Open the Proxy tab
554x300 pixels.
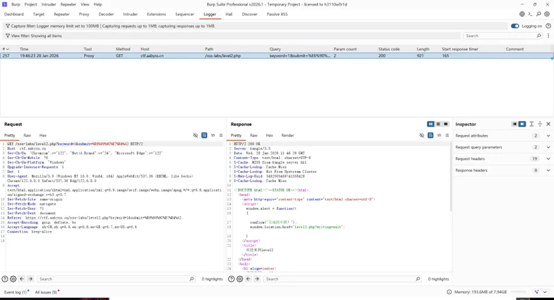click(84, 14)
